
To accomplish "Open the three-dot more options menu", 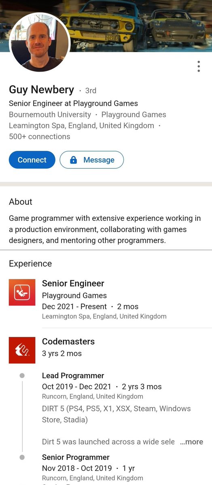I will (x=198, y=66).
